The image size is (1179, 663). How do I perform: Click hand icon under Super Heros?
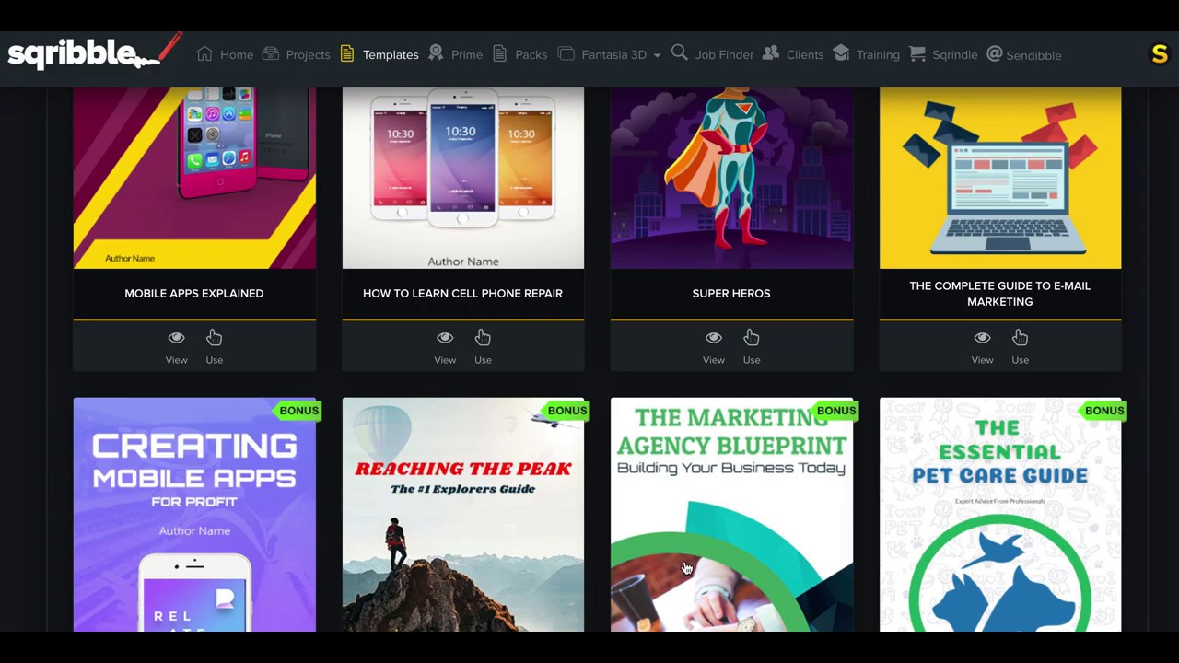pos(752,338)
